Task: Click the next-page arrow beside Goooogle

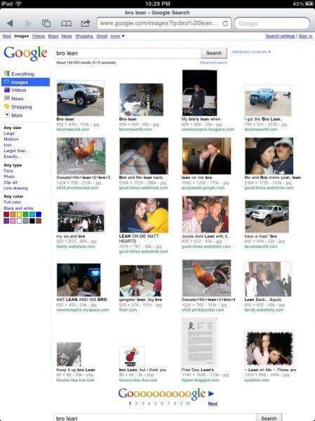Action: pos(211,394)
